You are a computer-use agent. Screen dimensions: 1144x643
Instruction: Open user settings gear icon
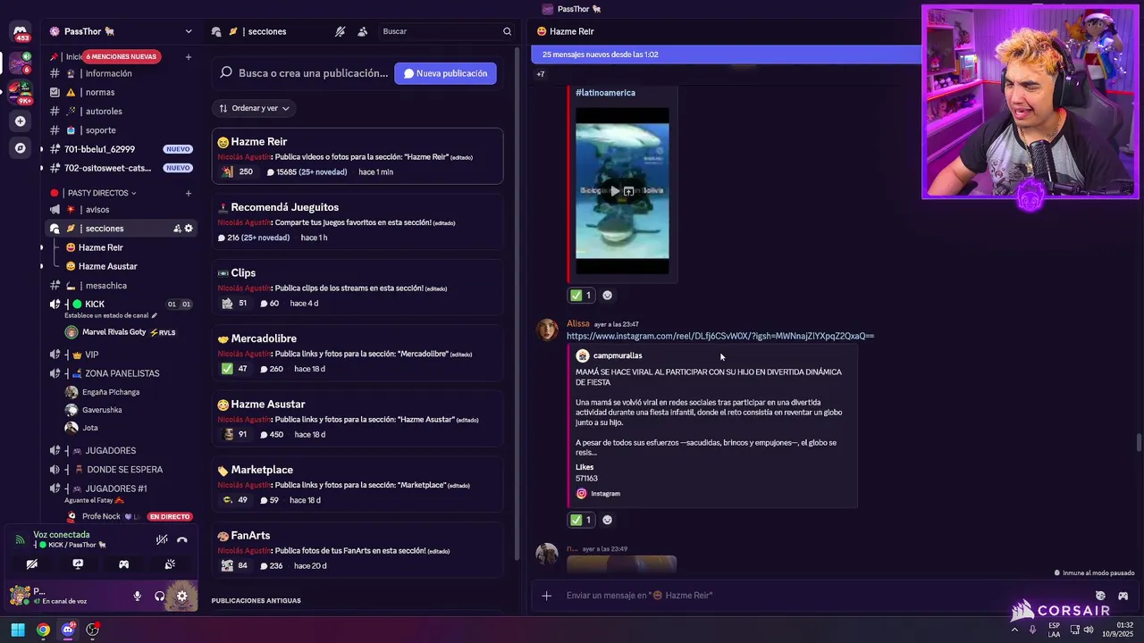[181, 596]
